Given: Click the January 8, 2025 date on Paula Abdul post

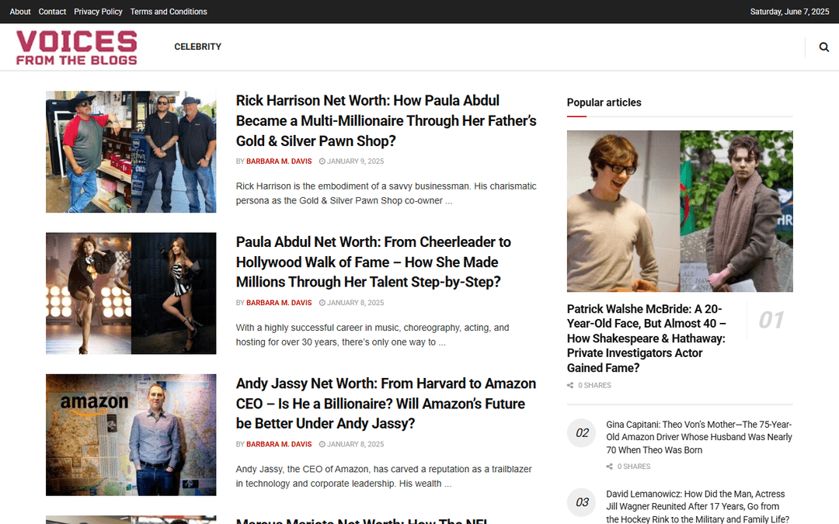Looking at the screenshot, I should 355,303.
